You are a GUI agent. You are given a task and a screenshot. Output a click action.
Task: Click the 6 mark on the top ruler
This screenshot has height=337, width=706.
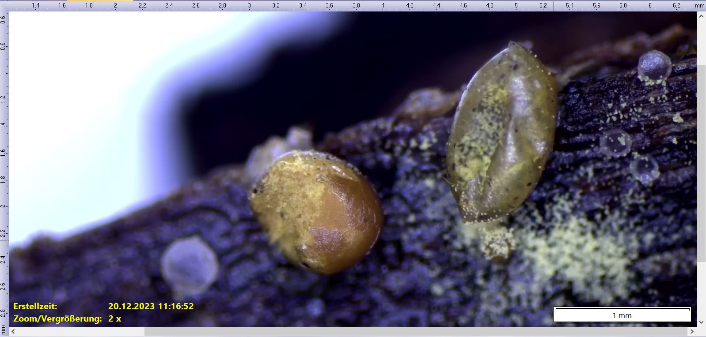click(x=650, y=5)
